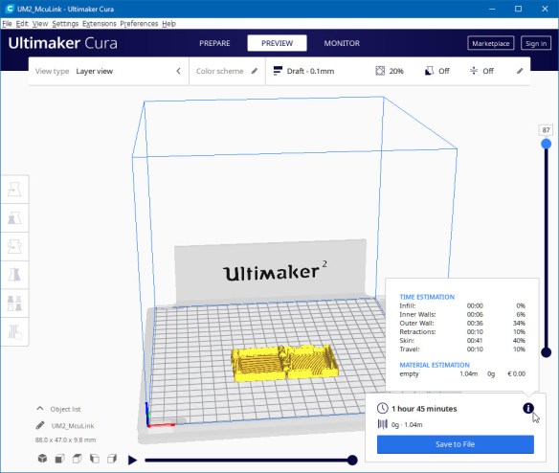
Task: Click the material spool icon near 0g
Action: coord(382,424)
